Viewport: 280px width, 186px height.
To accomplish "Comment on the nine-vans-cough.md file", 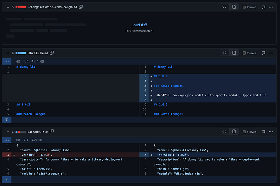I will [x=263, y=7].
